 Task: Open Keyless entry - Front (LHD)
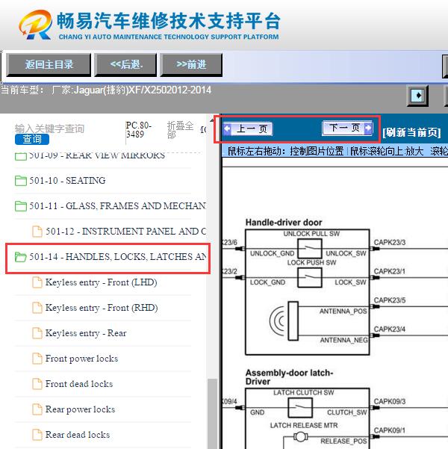pyautogui.click(x=101, y=282)
